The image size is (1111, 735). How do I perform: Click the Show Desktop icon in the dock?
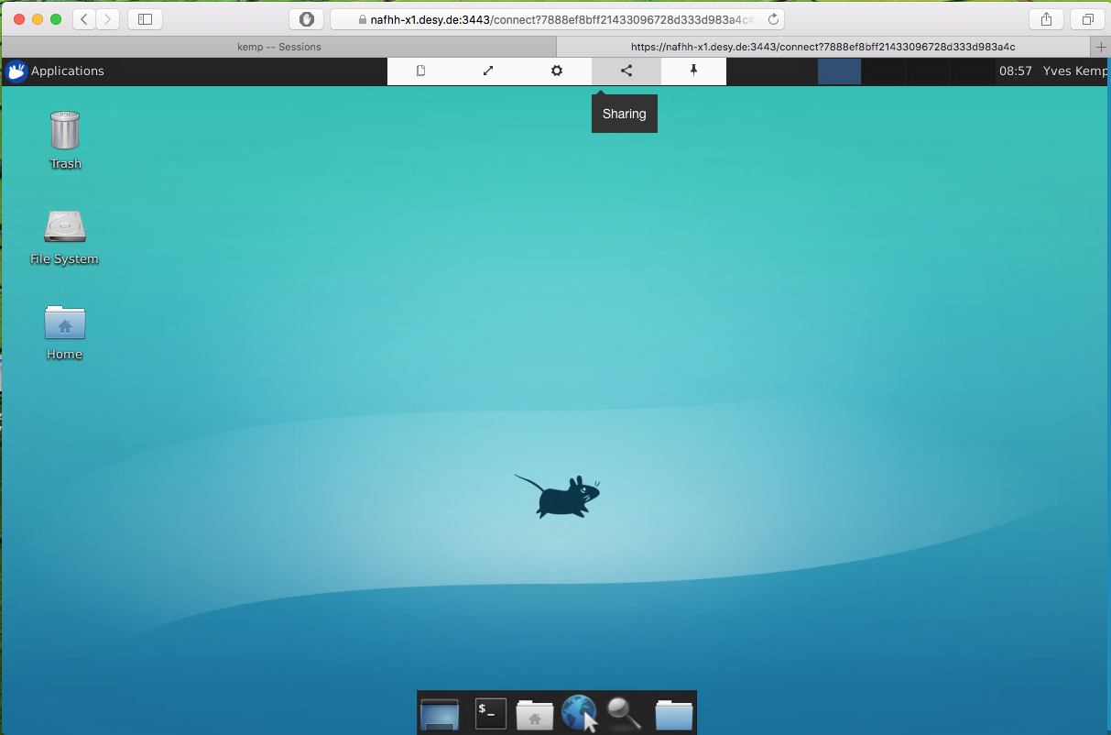[440, 713]
